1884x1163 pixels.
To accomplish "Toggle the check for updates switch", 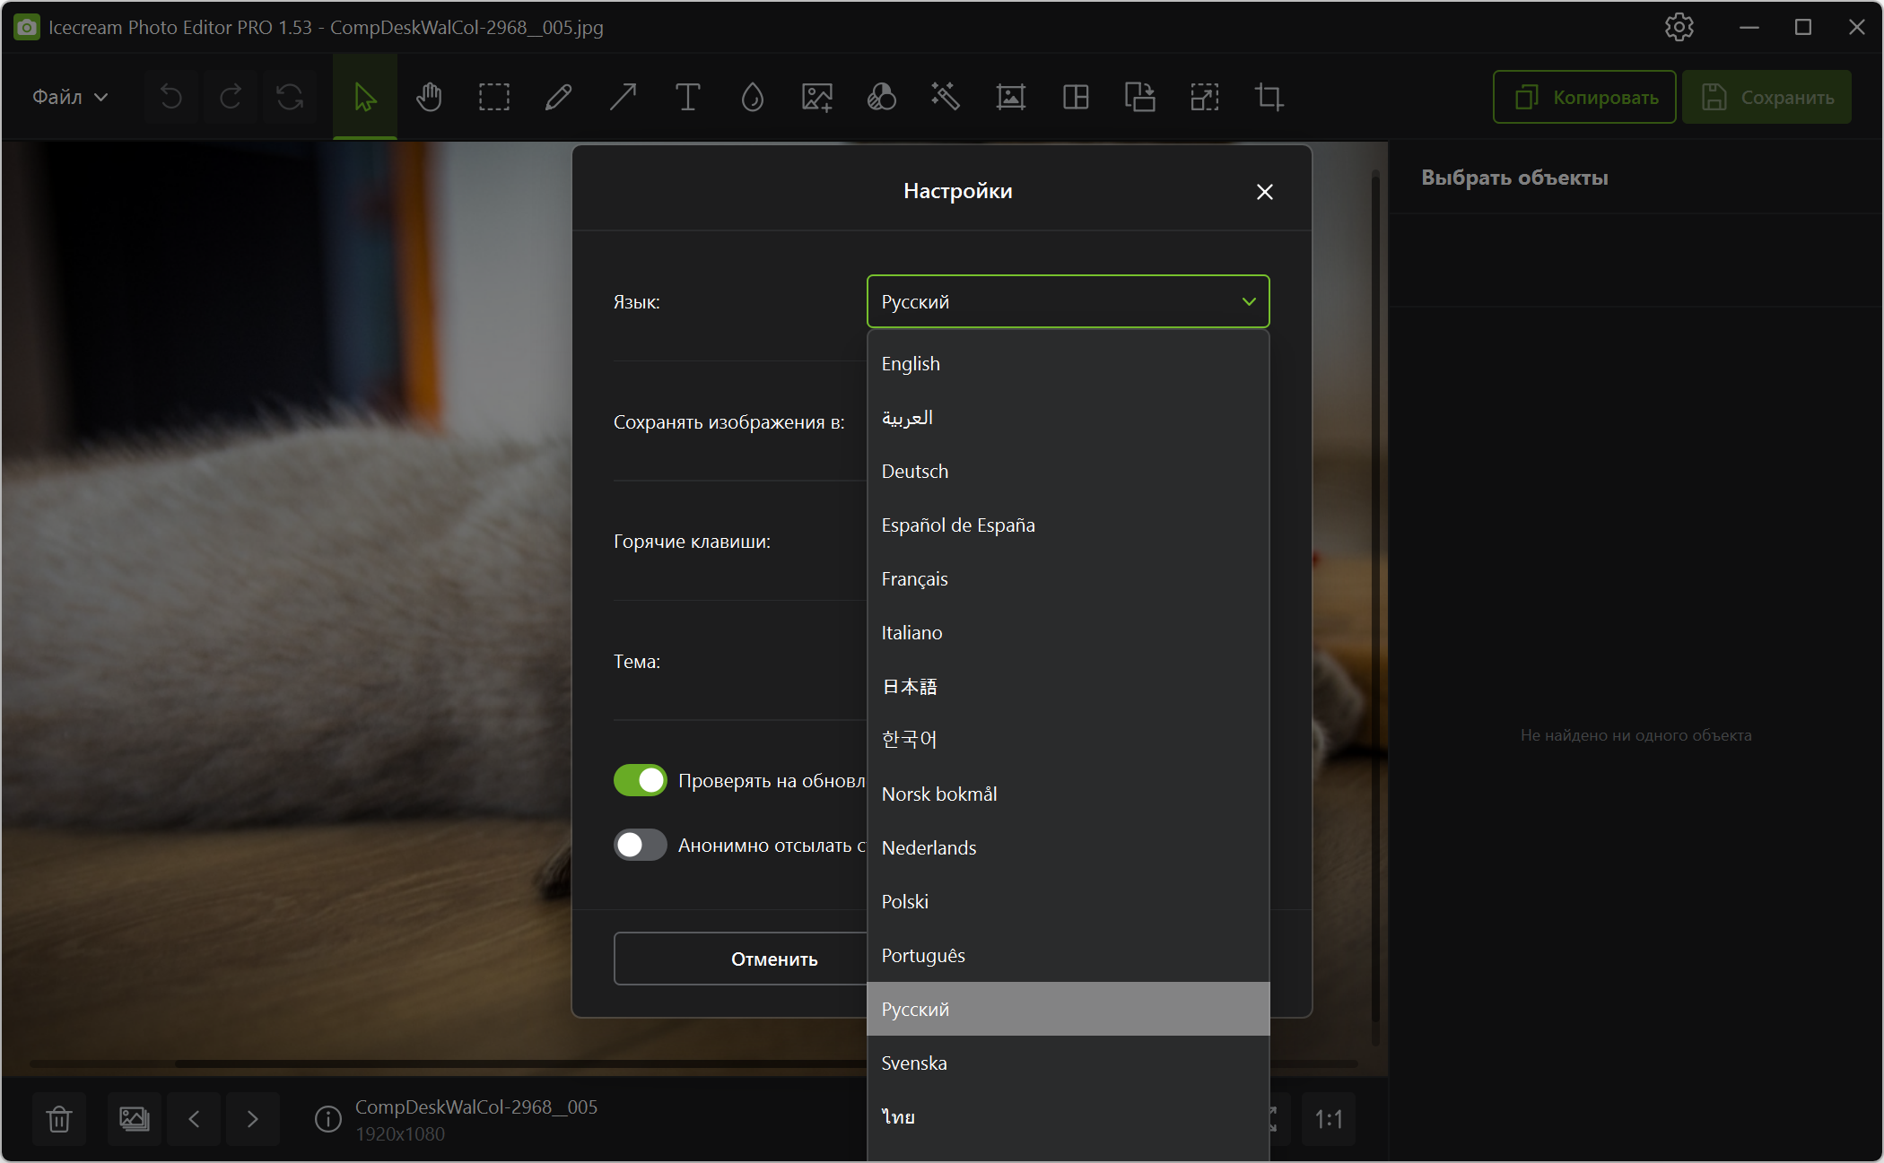I will [640, 780].
